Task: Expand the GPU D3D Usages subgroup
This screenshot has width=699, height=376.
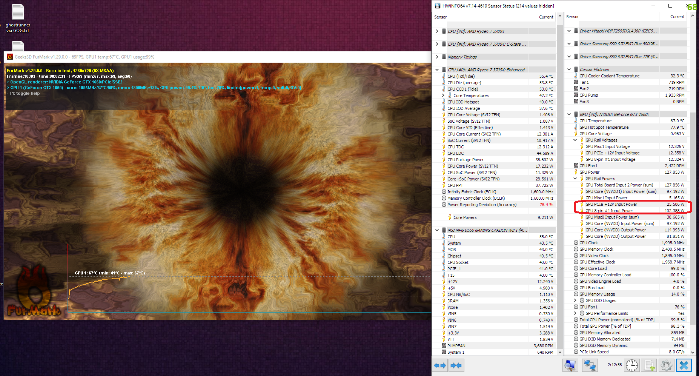Action: tap(575, 300)
